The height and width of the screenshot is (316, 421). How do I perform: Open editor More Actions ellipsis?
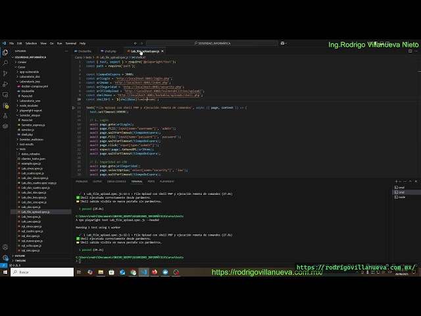point(416,51)
